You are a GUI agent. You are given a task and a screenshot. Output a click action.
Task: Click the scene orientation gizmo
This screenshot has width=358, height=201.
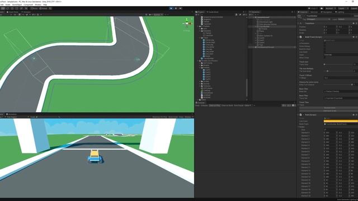click(x=187, y=23)
